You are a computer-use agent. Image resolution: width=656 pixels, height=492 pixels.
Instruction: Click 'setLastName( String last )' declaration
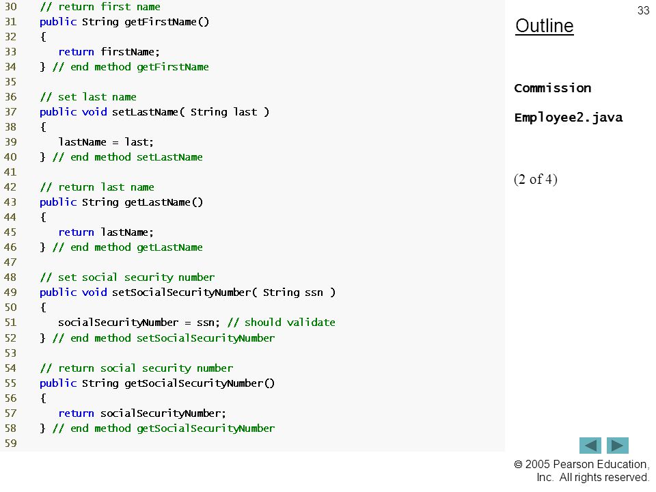[191, 112]
